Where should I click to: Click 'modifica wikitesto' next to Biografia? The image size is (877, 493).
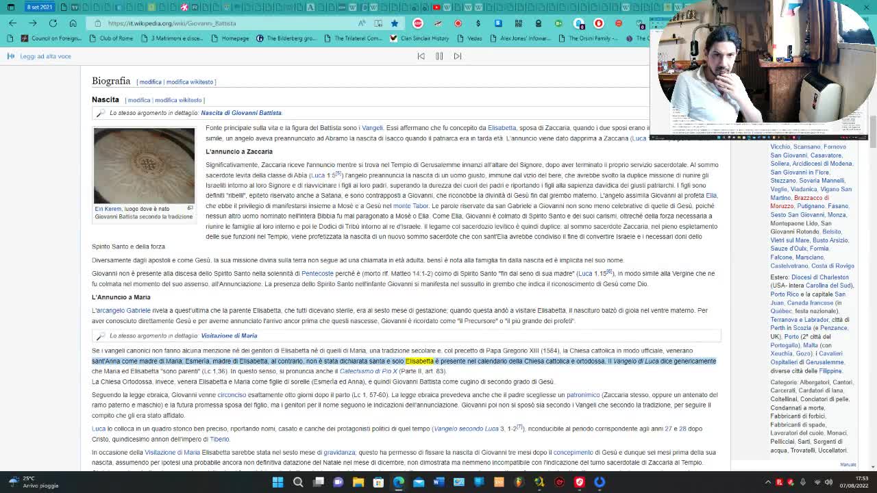click(190, 82)
